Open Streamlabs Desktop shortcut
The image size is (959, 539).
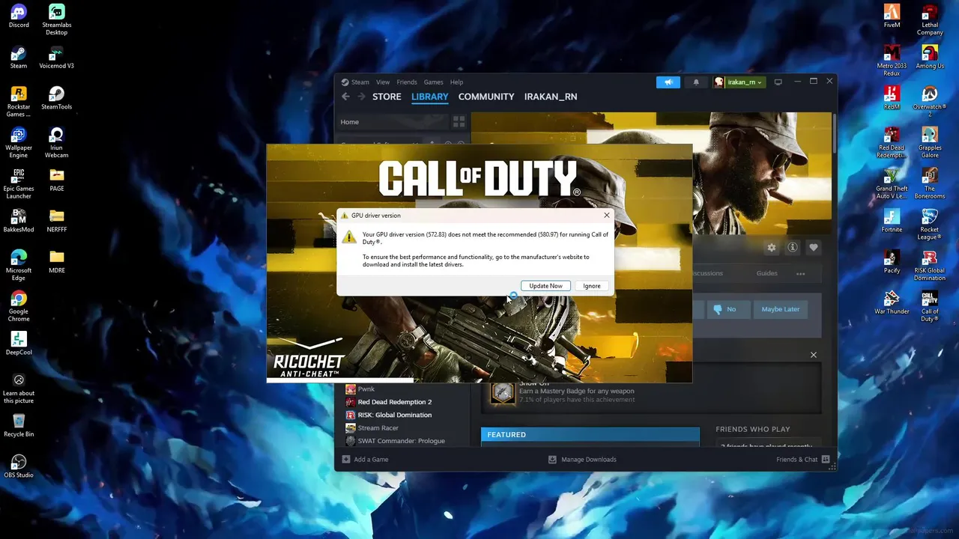pyautogui.click(x=56, y=20)
